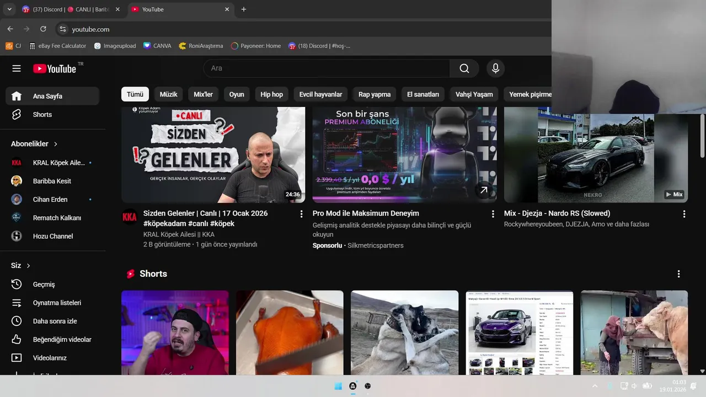706x397 pixels.
Task: Open the Payoneer: Home bookmark
Action: [256, 46]
